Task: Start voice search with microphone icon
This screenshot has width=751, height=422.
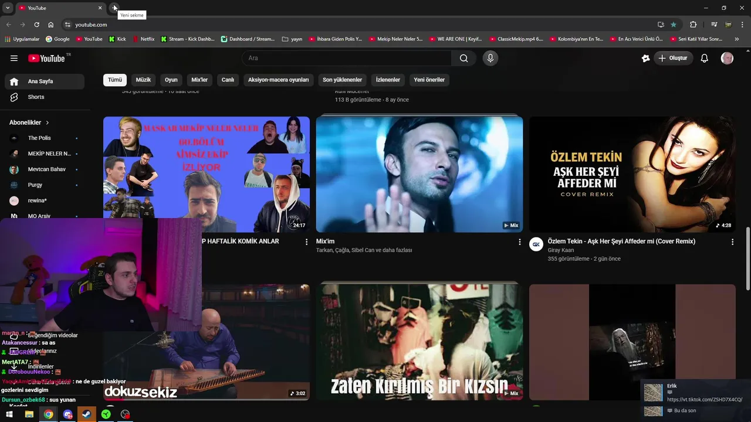Action: pyautogui.click(x=490, y=58)
